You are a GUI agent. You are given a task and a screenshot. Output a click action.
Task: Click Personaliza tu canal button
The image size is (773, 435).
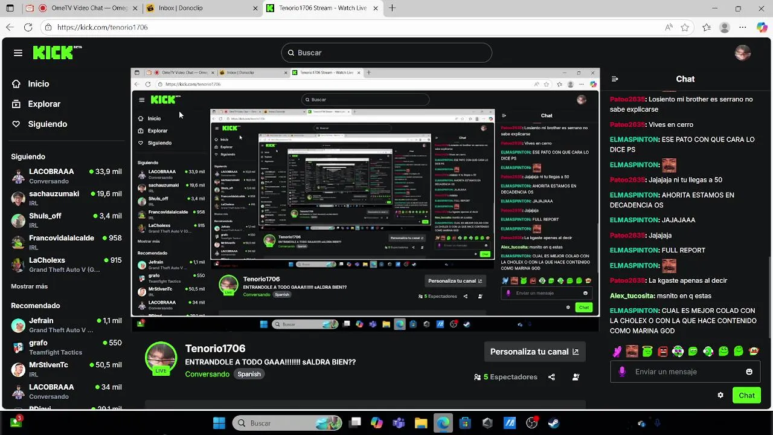[x=534, y=352]
